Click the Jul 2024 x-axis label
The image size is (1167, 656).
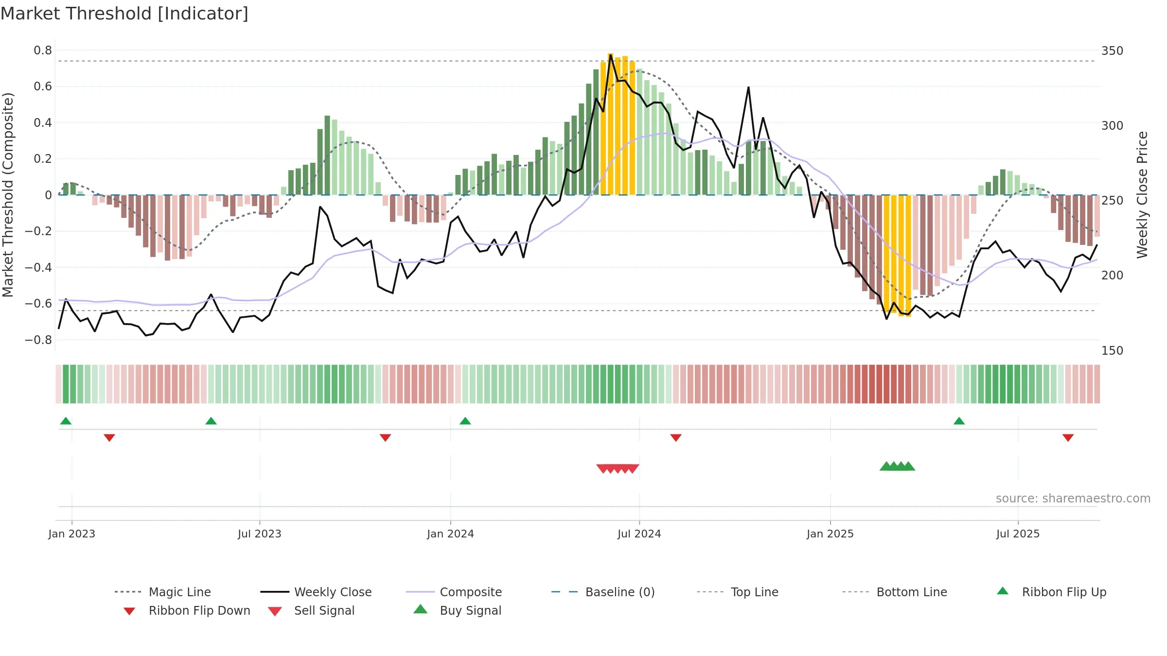tap(639, 534)
